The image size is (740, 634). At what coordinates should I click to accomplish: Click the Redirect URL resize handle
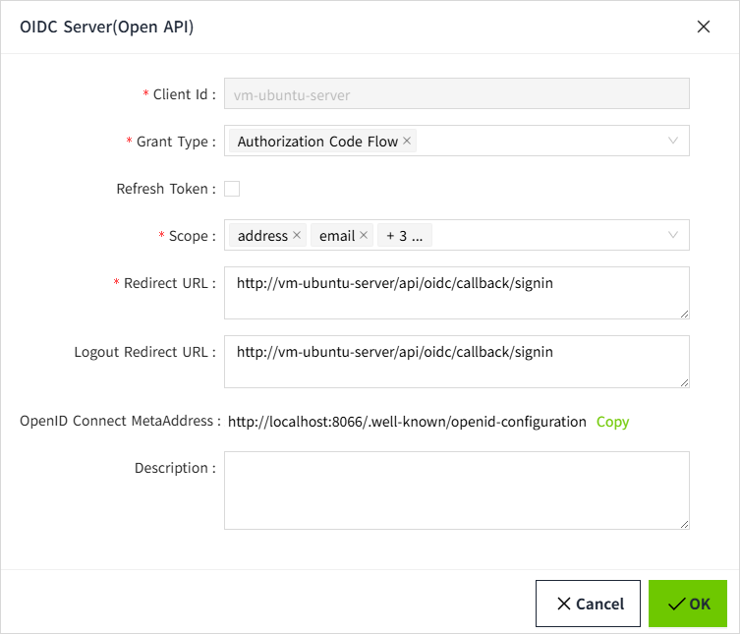point(683,313)
